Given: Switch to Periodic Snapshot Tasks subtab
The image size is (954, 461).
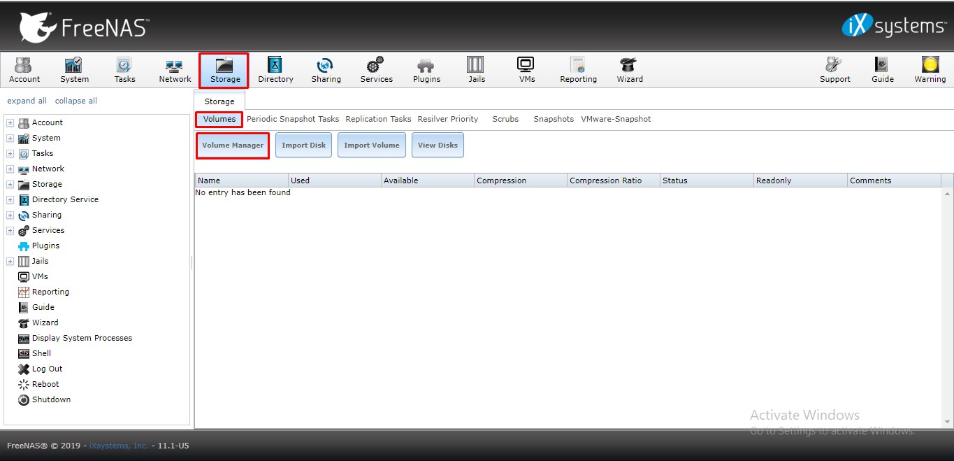Looking at the screenshot, I should click(x=293, y=119).
